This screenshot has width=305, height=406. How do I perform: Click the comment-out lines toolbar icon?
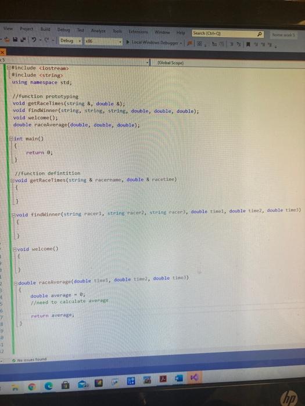(232, 44)
